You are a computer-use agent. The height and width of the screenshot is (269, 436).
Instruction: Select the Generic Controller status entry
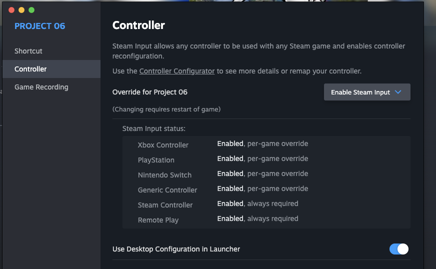pos(167,190)
